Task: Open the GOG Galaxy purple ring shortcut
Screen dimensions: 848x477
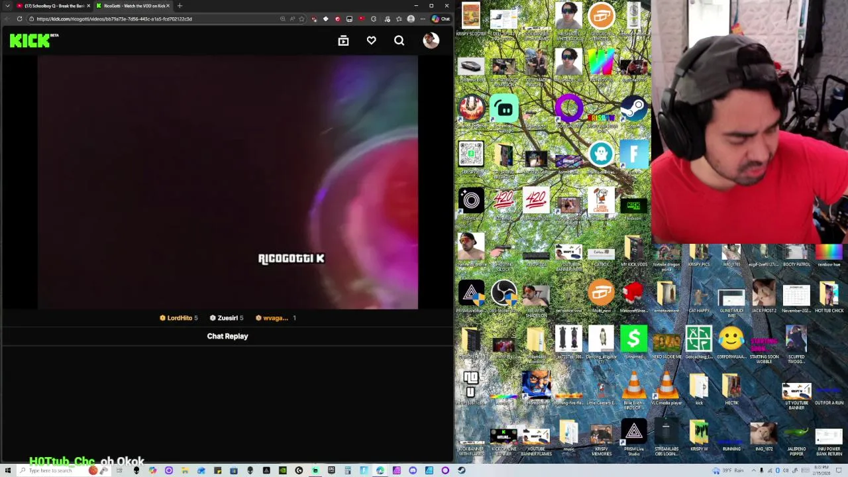Action: tap(568, 111)
